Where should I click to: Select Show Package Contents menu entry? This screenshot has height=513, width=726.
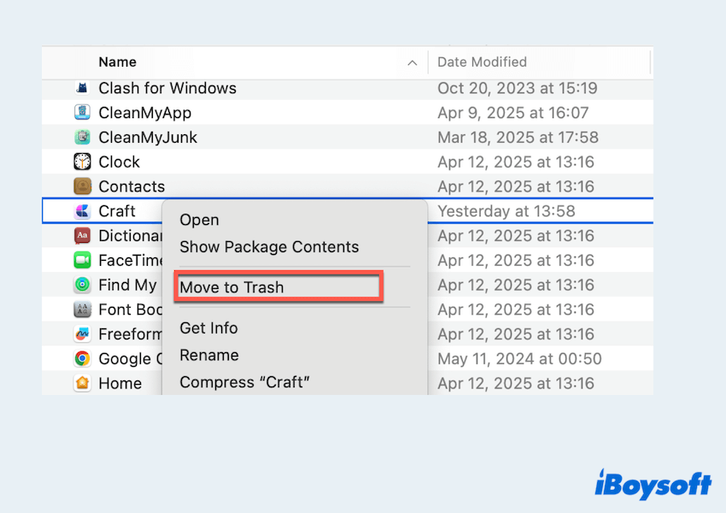(x=269, y=247)
